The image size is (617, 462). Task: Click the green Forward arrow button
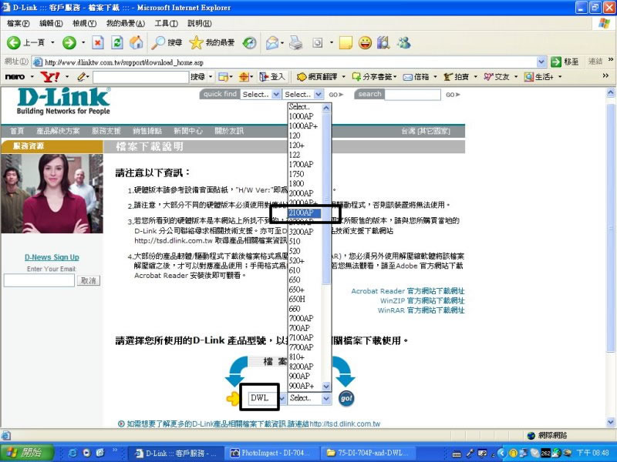[x=69, y=42]
